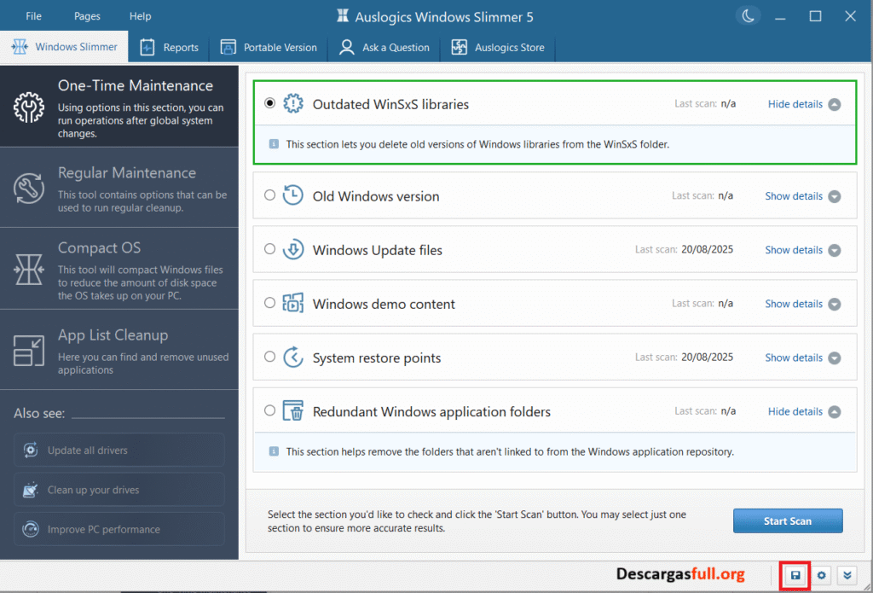Select the System restore points option
This screenshot has width=873, height=593.
point(269,357)
